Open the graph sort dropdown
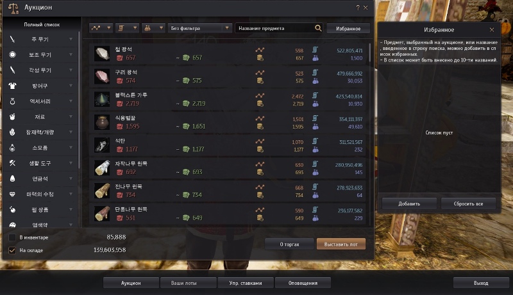 pyautogui.click(x=101, y=28)
